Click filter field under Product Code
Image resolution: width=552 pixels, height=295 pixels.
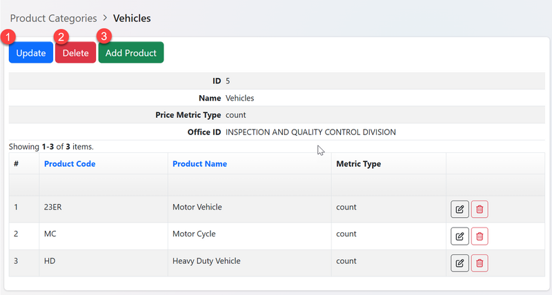pos(103,185)
